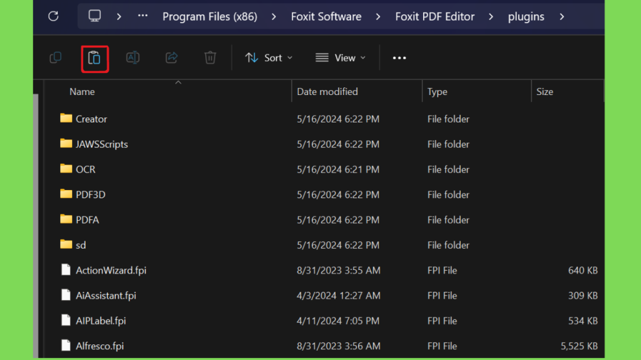Screen dimensions: 641x360
Task: Select the sd folder name
Action: click(81, 245)
